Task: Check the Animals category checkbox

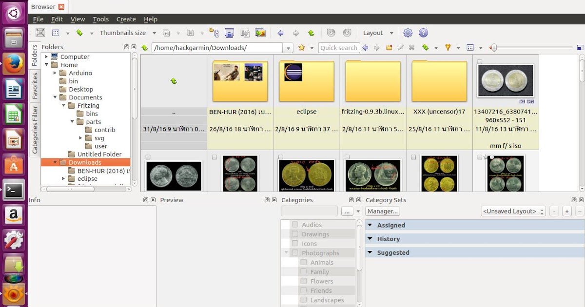Action: click(x=304, y=262)
